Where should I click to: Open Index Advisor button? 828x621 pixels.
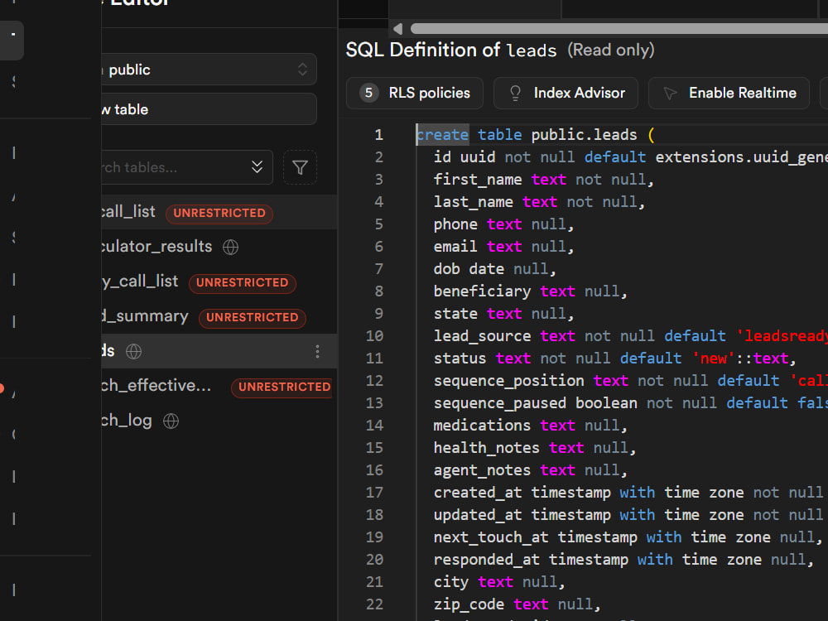coord(566,94)
